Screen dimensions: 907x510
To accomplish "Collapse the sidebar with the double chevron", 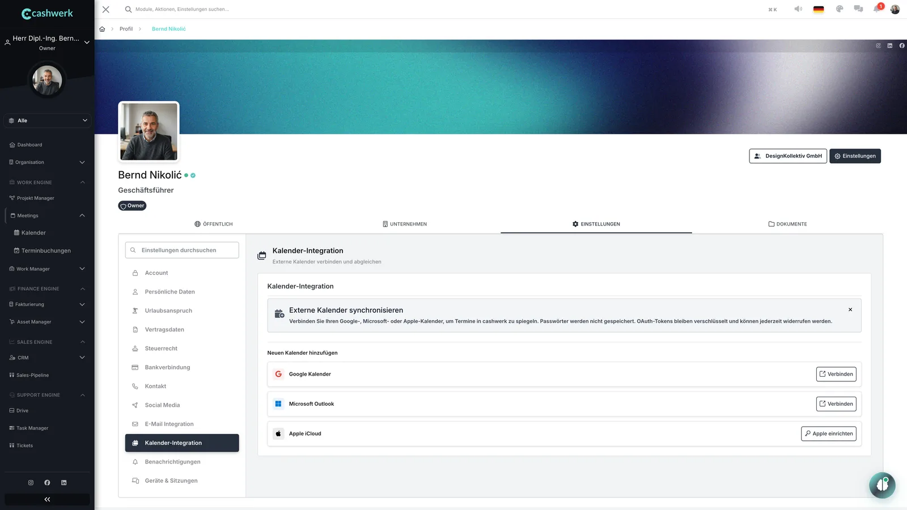I will 47,499.
